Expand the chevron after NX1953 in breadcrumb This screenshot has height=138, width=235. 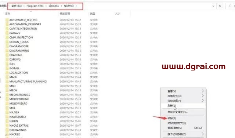pos(76,6)
